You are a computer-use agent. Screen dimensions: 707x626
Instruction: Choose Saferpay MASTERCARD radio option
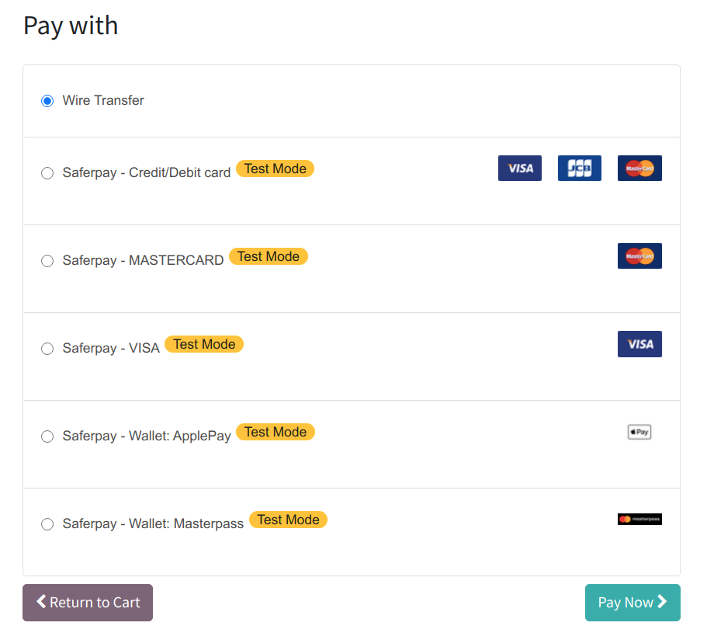point(47,261)
